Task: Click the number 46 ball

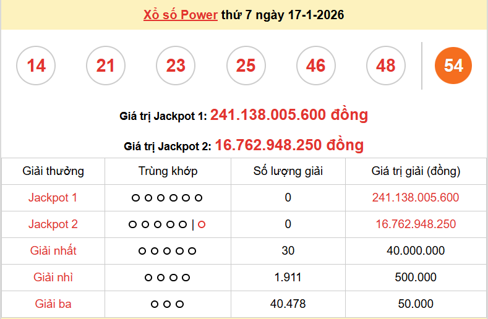Action: pyautogui.click(x=315, y=66)
